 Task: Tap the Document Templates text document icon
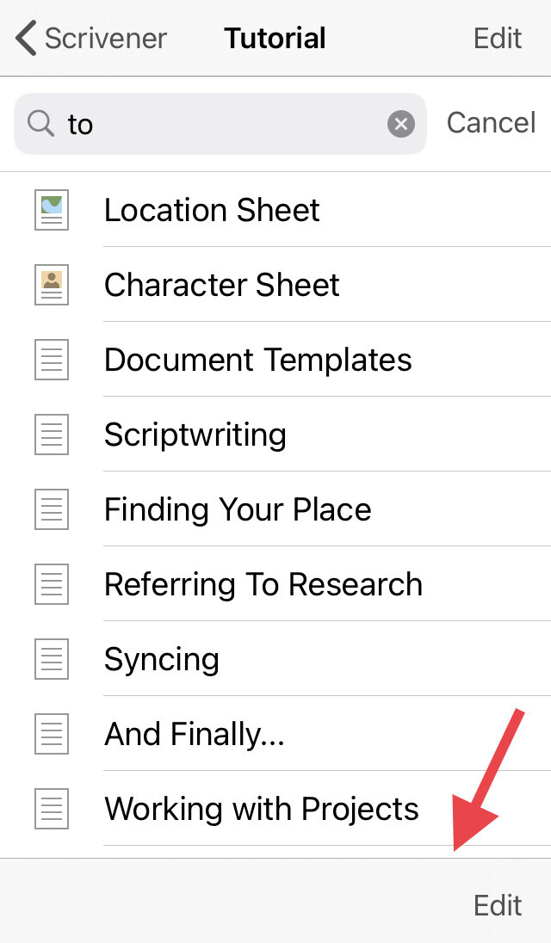52,360
